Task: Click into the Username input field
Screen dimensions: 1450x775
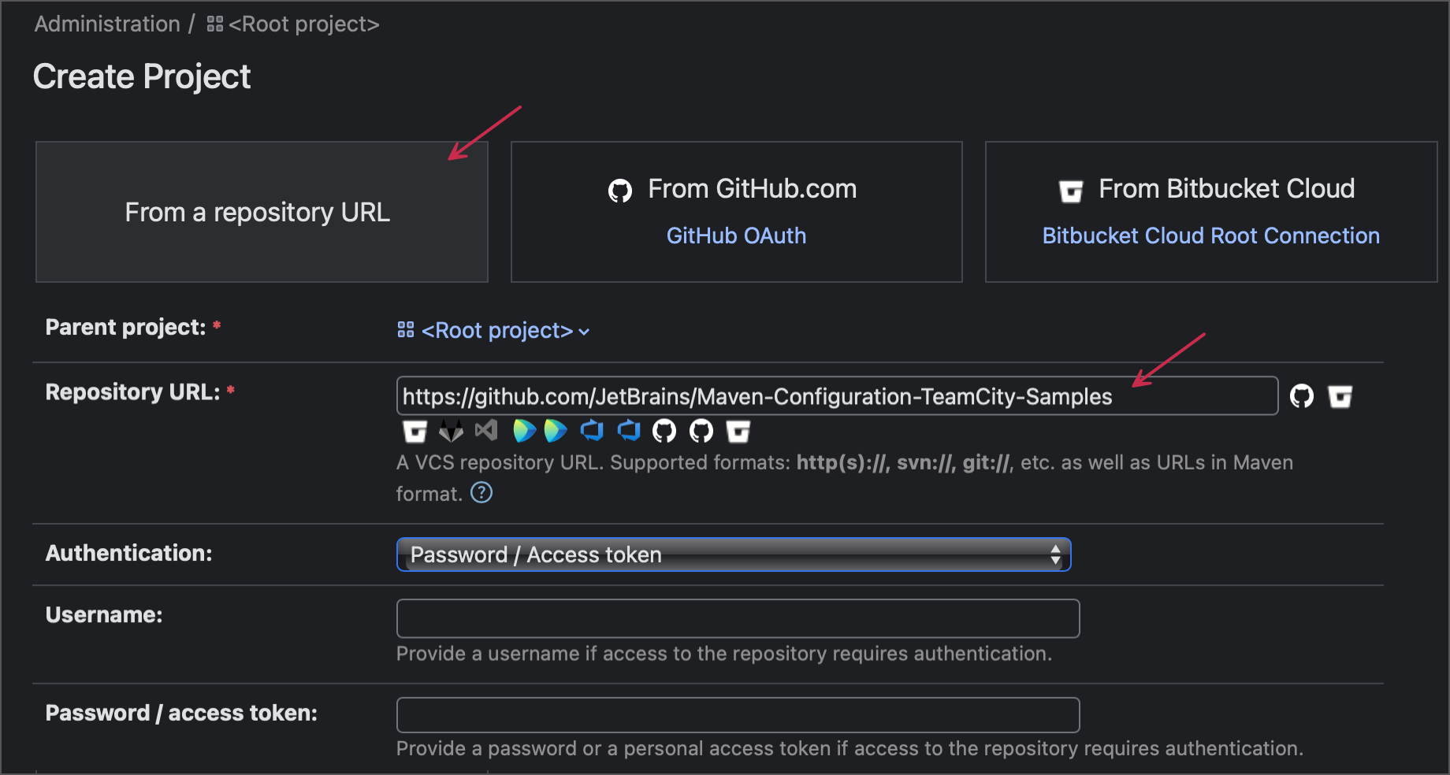Action: (x=738, y=618)
